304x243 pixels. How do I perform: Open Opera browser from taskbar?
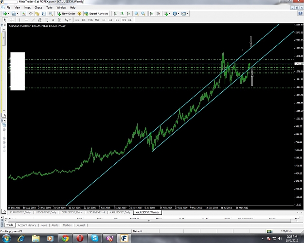pyautogui.click(x=80, y=238)
